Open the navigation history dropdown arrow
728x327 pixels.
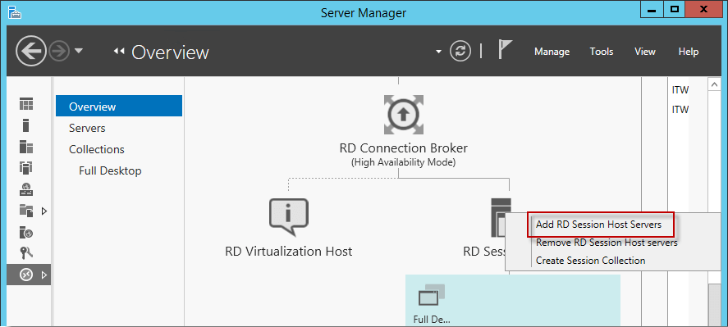[79, 51]
